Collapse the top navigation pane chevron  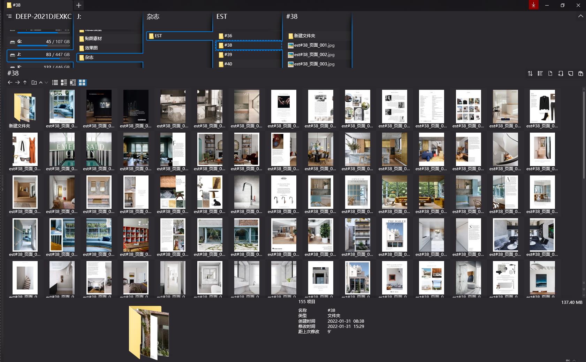(x=580, y=16)
